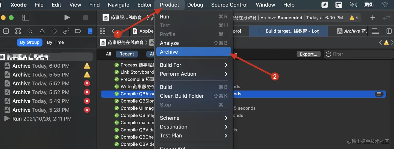The height and width of the screenshot is (149, 394).
Task: Open the Test navigator diamond icon
Action: click(x=54, y=31)
